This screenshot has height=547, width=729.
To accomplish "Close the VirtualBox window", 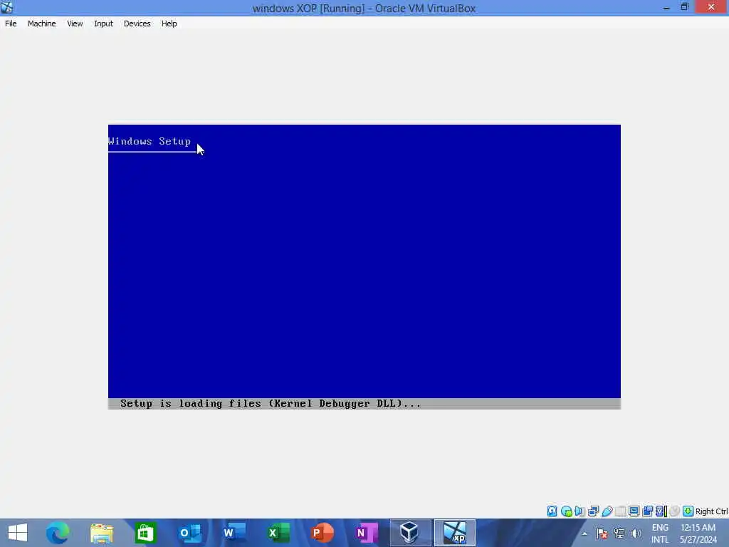I will [x=711, y=7].
